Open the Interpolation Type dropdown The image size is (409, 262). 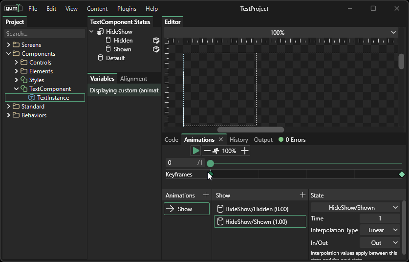[380, 230]
